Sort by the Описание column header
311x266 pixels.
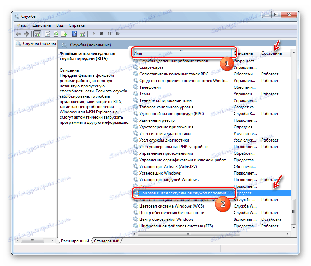tap(245, 53)
